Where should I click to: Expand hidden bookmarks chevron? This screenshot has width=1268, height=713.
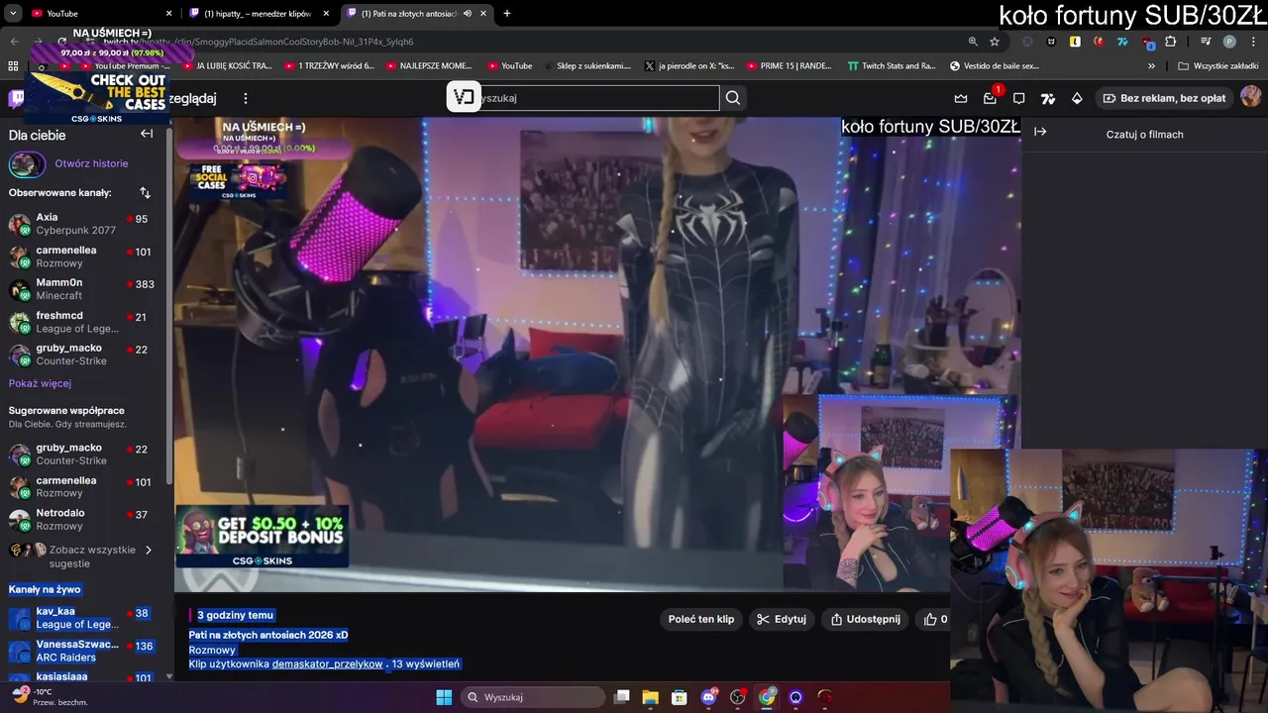pos(1151,65)
